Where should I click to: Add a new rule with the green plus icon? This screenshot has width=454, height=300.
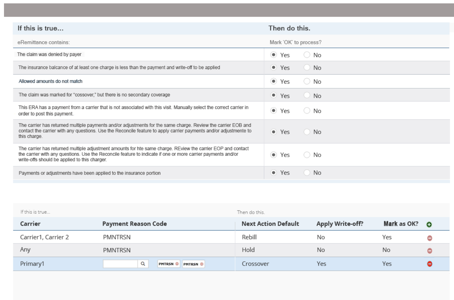point(429,225)
